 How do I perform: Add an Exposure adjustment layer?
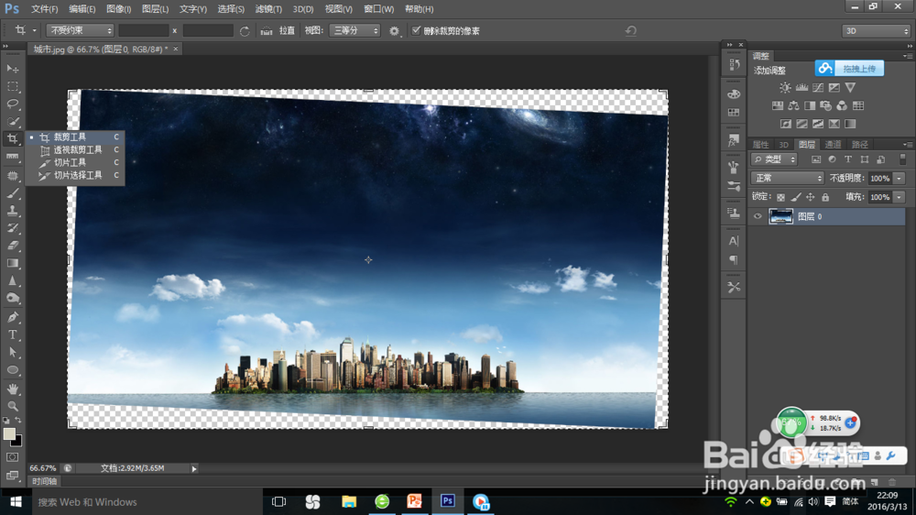point(834,88)
